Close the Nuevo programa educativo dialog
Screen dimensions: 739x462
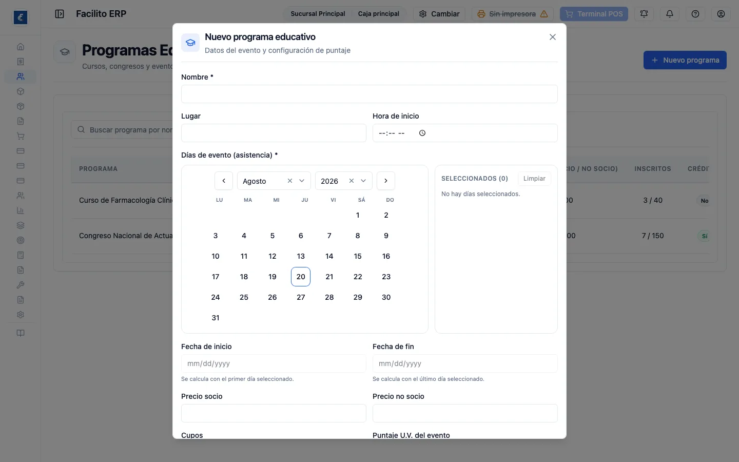(x=553, y=37)
